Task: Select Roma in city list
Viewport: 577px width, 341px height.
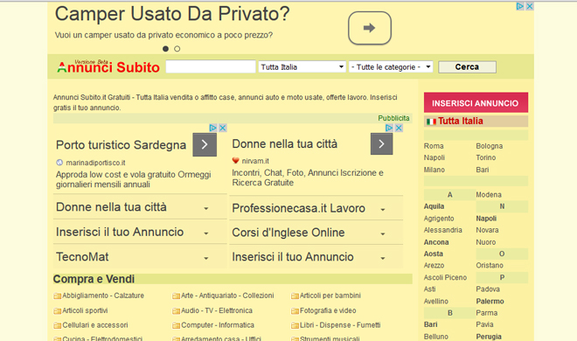Action: [x=434, y=146]
